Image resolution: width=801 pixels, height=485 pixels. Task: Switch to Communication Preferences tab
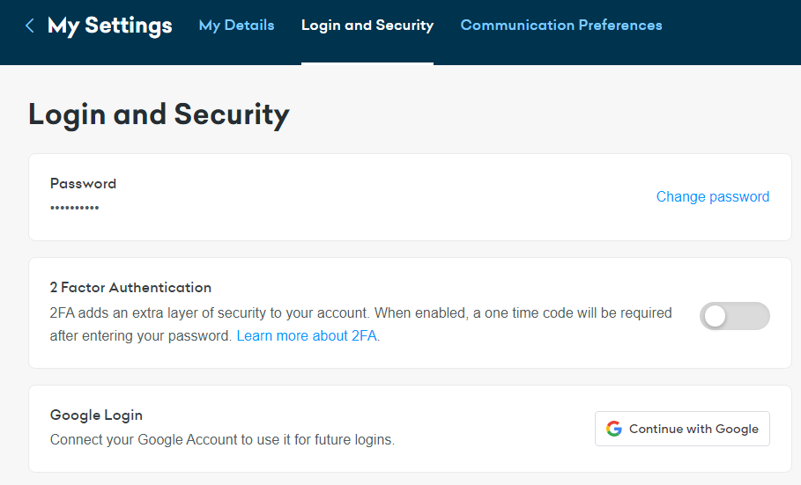560,26
